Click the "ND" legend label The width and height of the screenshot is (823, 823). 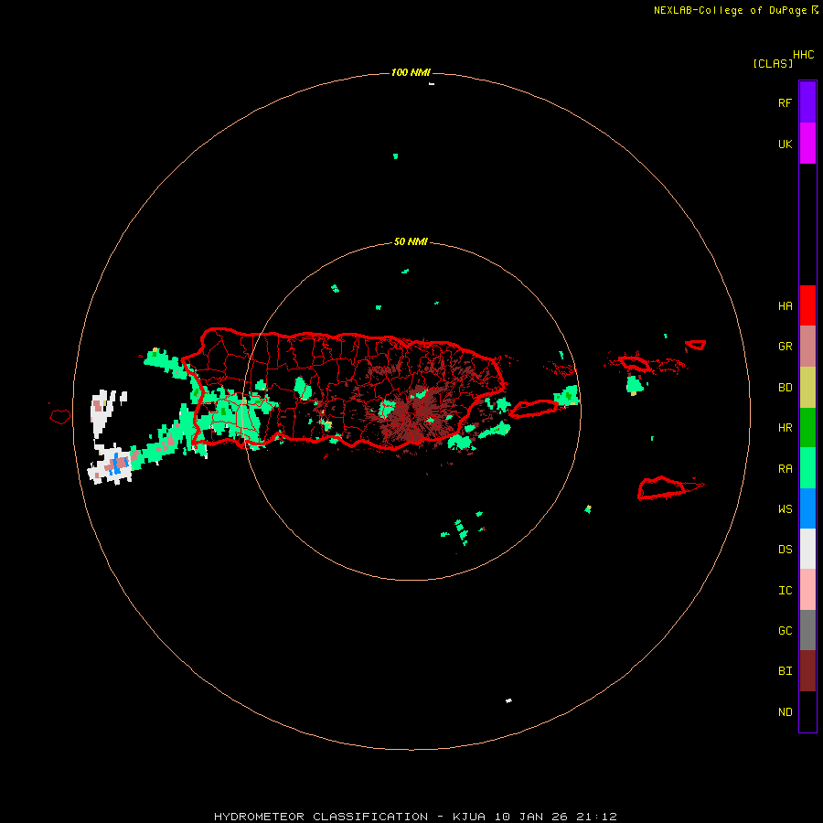pos(785,712)
